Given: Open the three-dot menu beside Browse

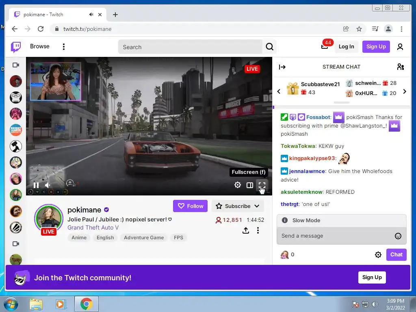Looking at the screenshot, I should click(64, 47).
